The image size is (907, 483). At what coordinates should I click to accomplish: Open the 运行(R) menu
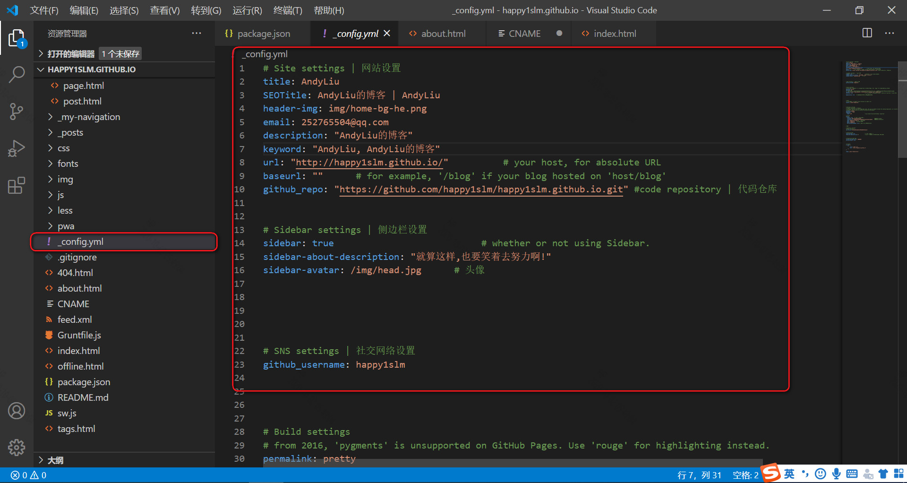point(247,10)
